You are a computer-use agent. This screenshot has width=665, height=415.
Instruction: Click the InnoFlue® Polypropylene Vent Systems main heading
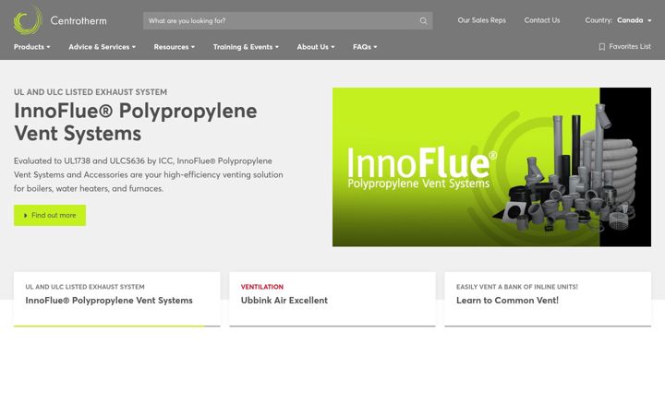[x=135, y=122]
